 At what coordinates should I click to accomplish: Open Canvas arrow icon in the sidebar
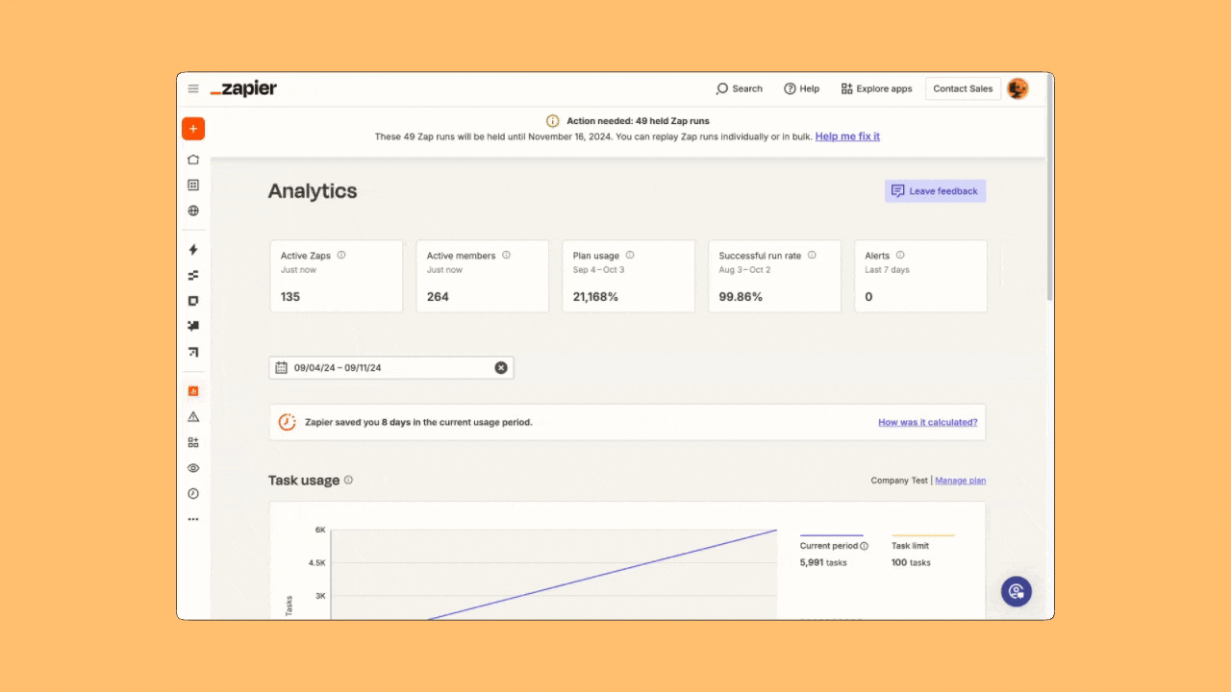click(x=193, y=352)
